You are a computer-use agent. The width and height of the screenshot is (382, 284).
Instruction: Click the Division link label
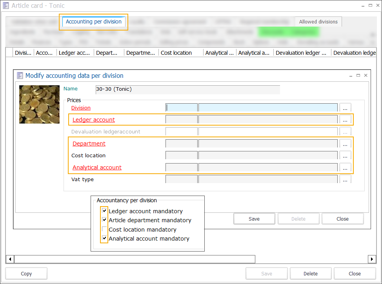click(x=81, y=108)
